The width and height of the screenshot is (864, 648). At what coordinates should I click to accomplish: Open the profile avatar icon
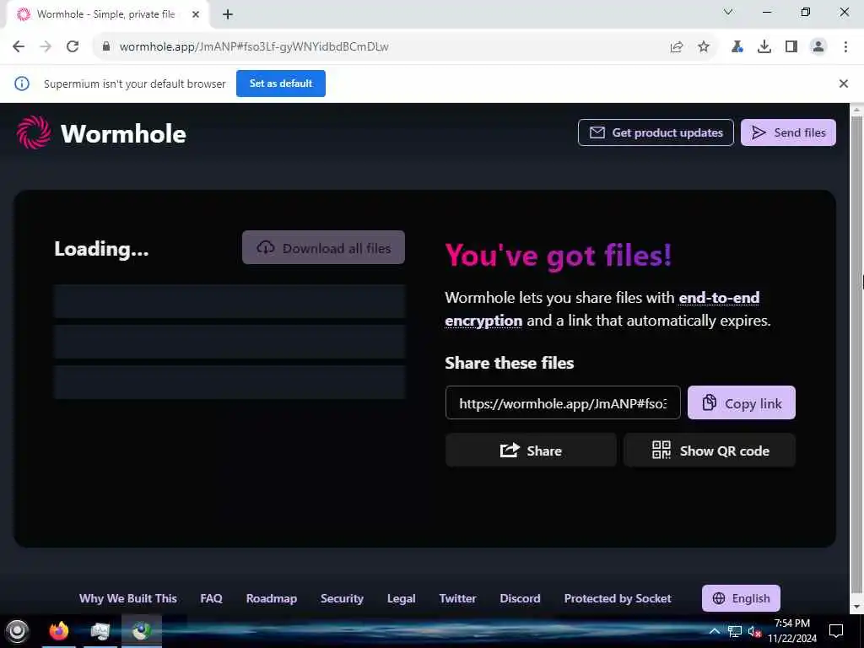click(818, 47)
